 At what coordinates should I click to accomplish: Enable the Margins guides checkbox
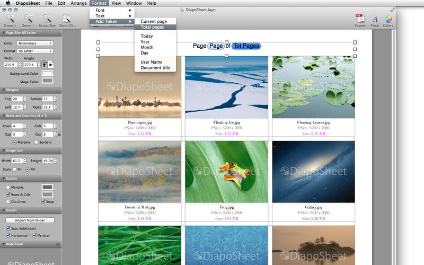(x=8, y=187)
